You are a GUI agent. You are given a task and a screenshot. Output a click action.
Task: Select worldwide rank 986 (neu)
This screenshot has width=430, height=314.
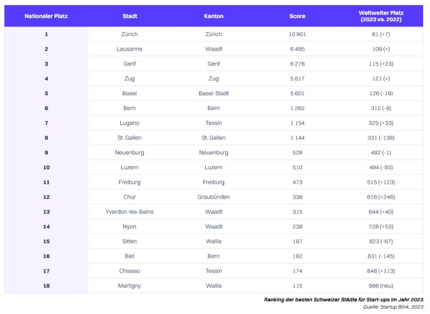click(381, 286)
